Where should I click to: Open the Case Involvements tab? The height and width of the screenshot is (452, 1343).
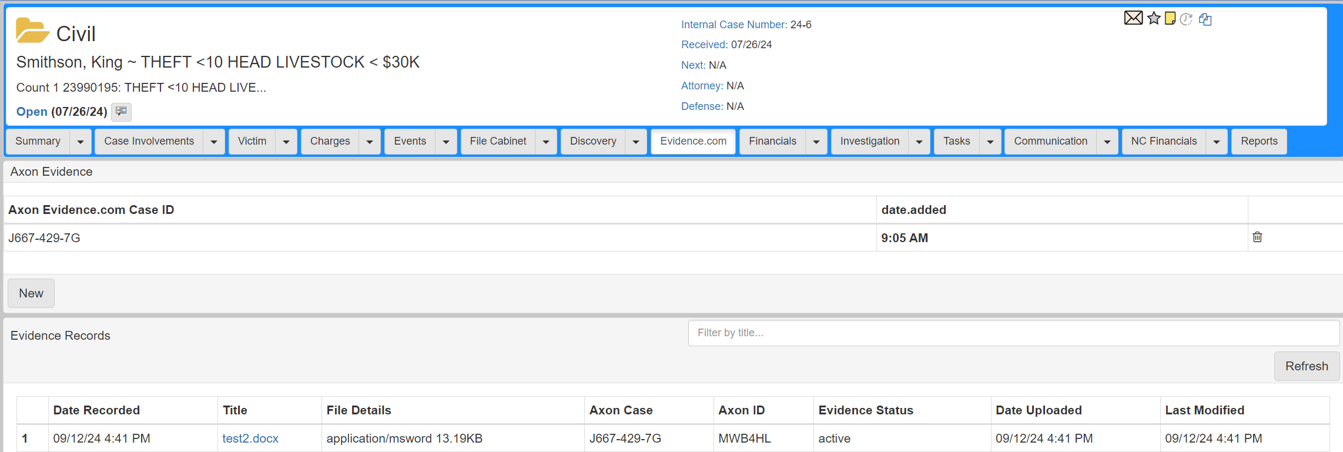149,142
